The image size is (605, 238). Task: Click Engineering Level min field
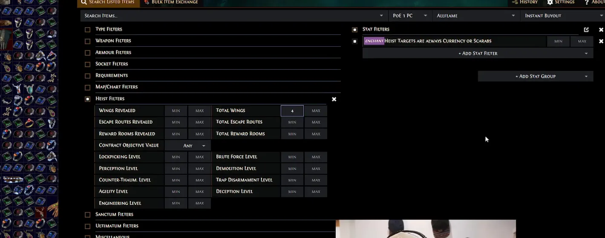coord(176,203)
